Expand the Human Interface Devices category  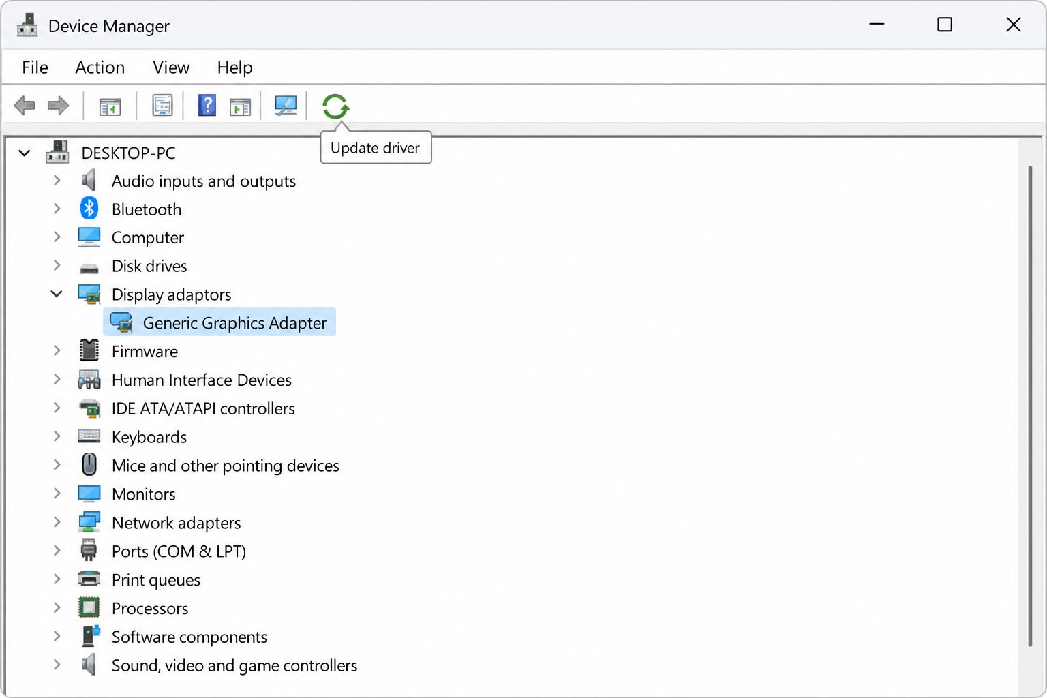click(x=57, y=379)
